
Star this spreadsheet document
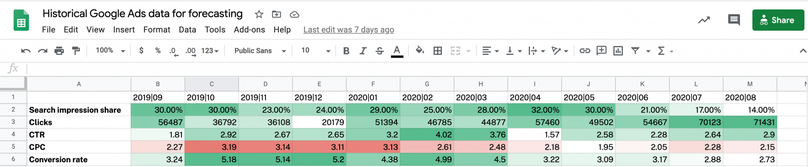pyautogui.click(x=259, y=15)
